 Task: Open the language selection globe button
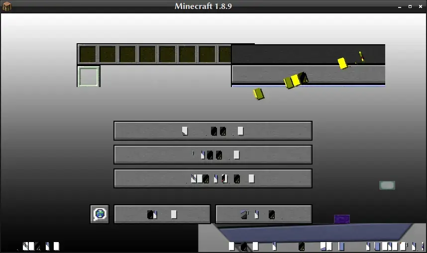coord(100,214)
